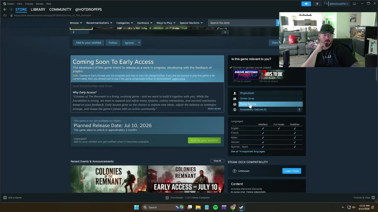Click the Downloads status icon
Screen dimensions: 378x212
coord(167,198)
